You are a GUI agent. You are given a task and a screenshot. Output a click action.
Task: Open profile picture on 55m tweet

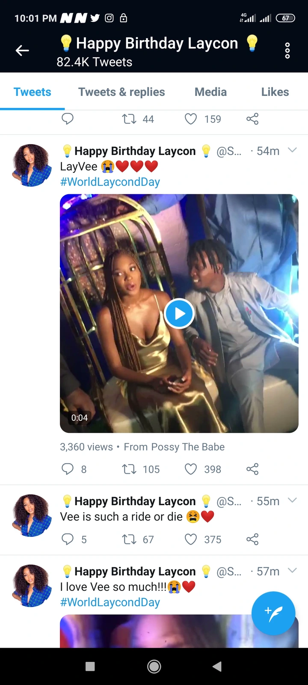(32, 515)
